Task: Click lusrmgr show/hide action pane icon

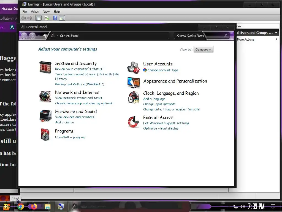Action: (62, 18)
